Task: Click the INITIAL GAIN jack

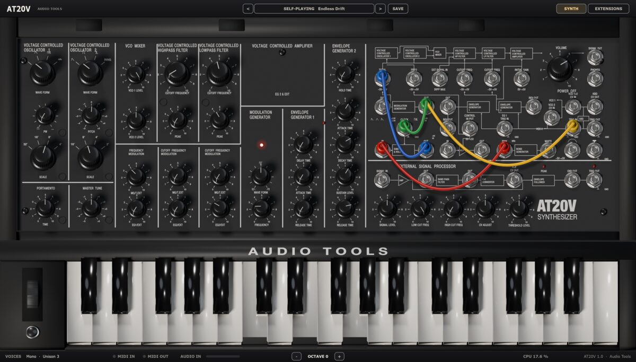Action: click(521, 79)
